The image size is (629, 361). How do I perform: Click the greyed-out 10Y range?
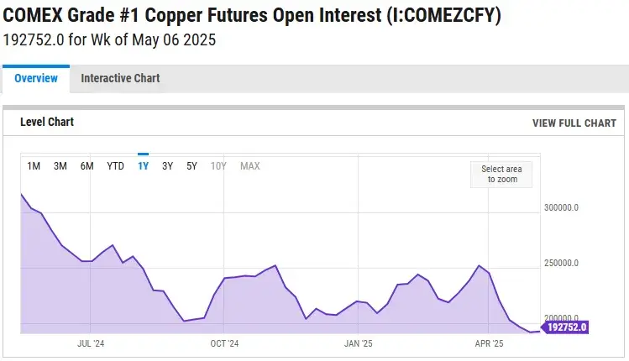pos(218,165)
